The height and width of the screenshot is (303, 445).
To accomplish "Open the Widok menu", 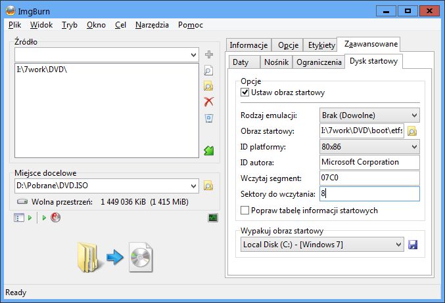I will pos(41,25).
